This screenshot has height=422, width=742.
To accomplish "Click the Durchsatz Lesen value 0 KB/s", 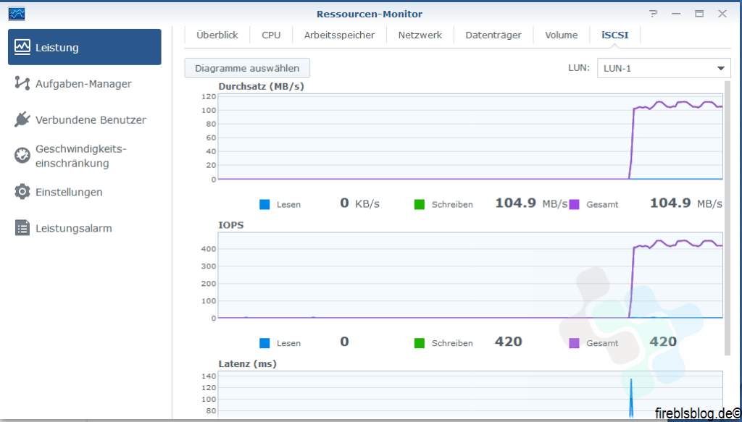I will [359, 203].
